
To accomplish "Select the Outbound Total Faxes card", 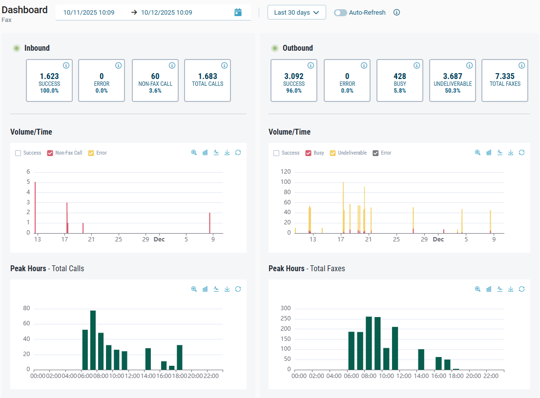I will [x=505, y=80].
